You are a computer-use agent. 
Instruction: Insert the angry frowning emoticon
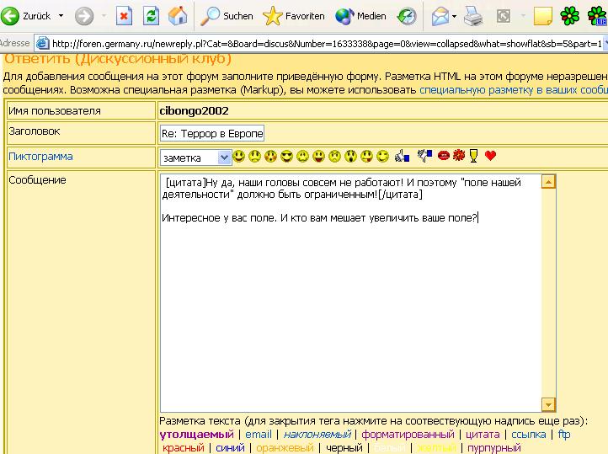click(x=334, y=156)
